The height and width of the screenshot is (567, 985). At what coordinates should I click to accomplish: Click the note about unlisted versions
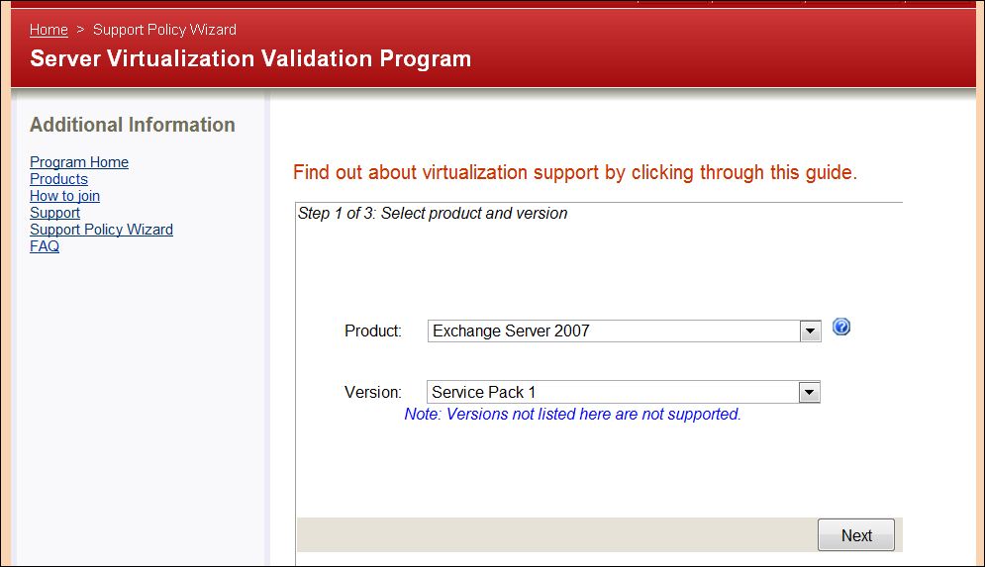click(572, 415)
